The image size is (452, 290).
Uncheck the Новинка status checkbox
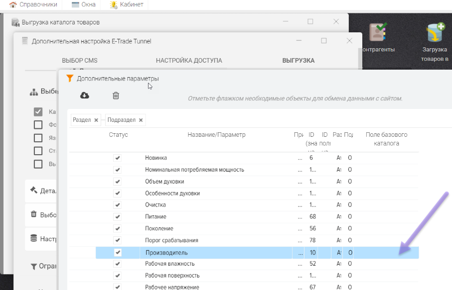point(118,158)
